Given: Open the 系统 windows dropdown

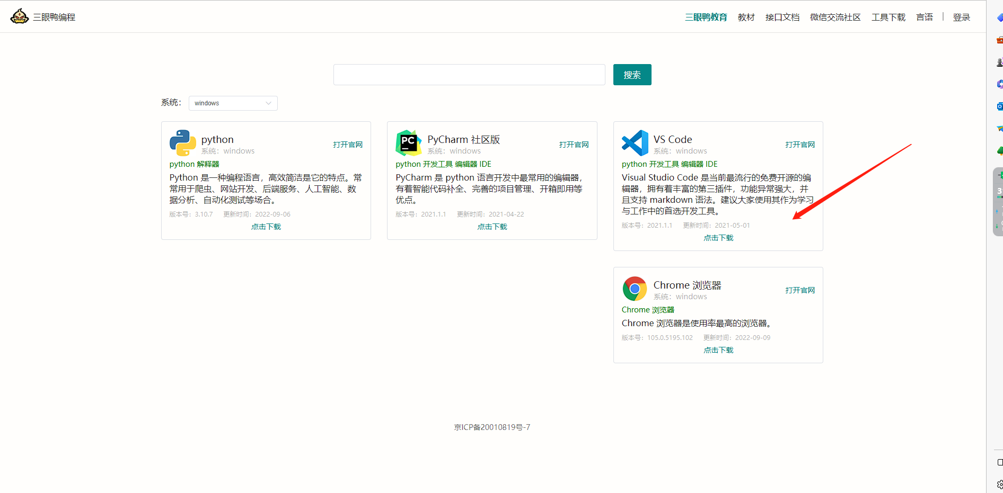Looking at the screenshot, I should (x=233, y=103).
